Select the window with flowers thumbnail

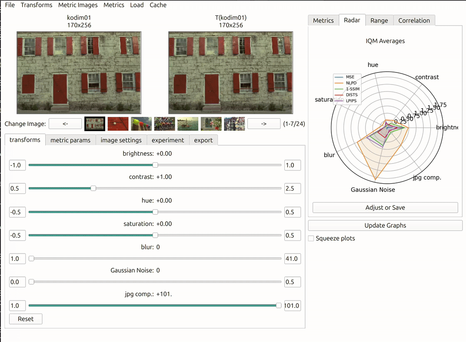point(211,124)
